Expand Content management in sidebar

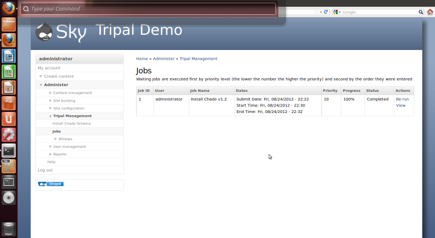(51, 93)
